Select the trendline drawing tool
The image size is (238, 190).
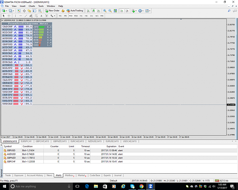[26, 16]
